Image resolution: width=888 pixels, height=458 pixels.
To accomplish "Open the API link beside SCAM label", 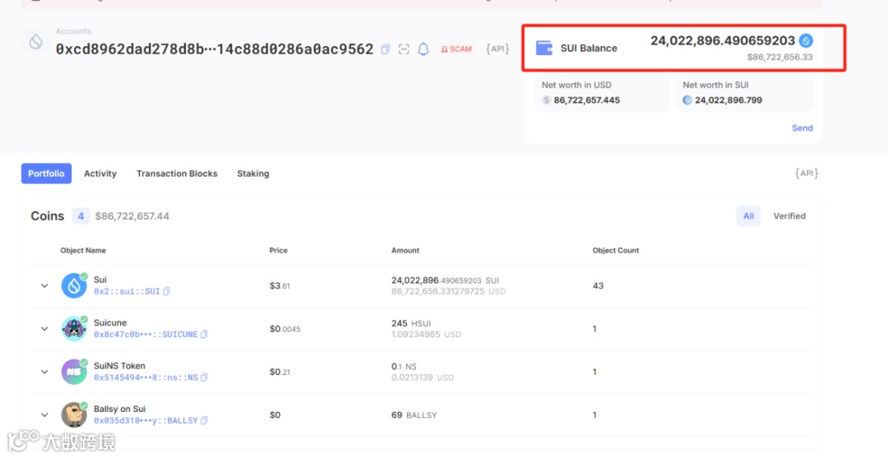I will click(x=497, y=49).
